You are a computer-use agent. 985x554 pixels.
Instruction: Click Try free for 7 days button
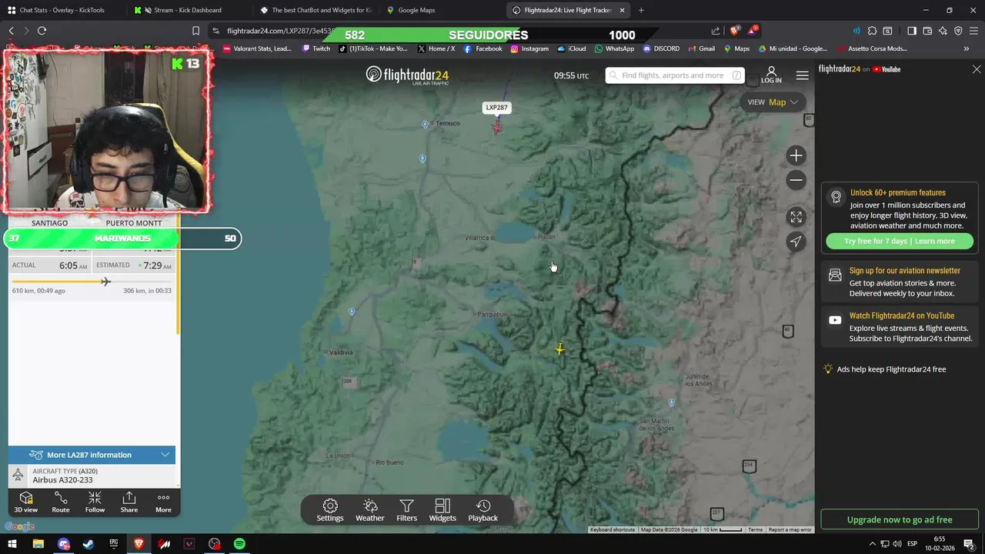point(899,241)
